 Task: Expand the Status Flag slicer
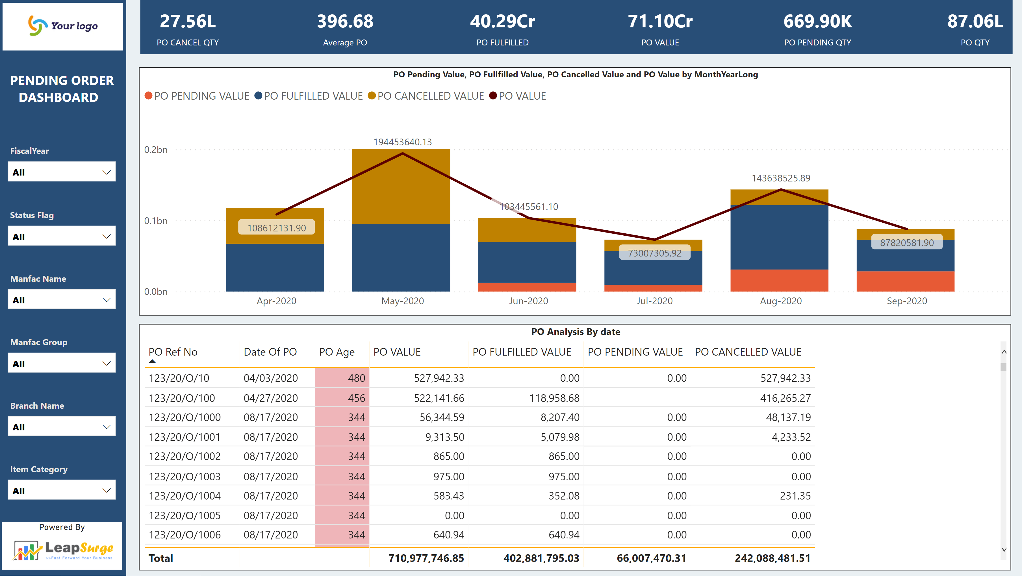coord(106,236)
